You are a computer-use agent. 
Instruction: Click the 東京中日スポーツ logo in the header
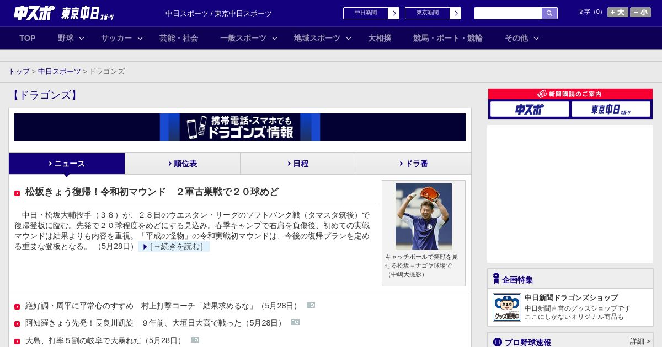point(87,13)
